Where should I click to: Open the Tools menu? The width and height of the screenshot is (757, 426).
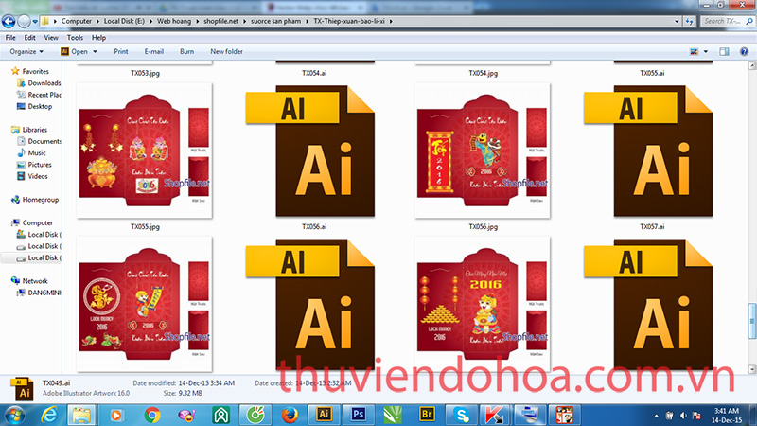[75, 38]
